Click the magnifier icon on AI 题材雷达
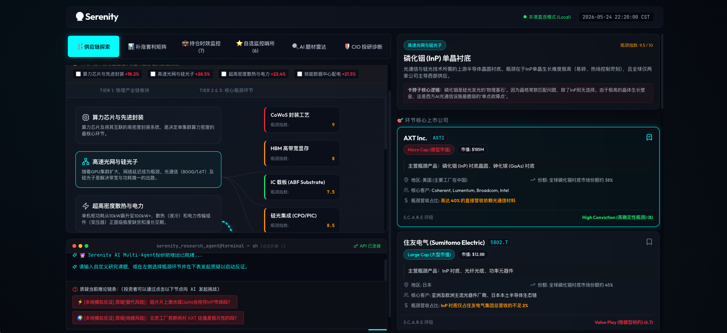The image size is (727, 333). pos(295,47)
